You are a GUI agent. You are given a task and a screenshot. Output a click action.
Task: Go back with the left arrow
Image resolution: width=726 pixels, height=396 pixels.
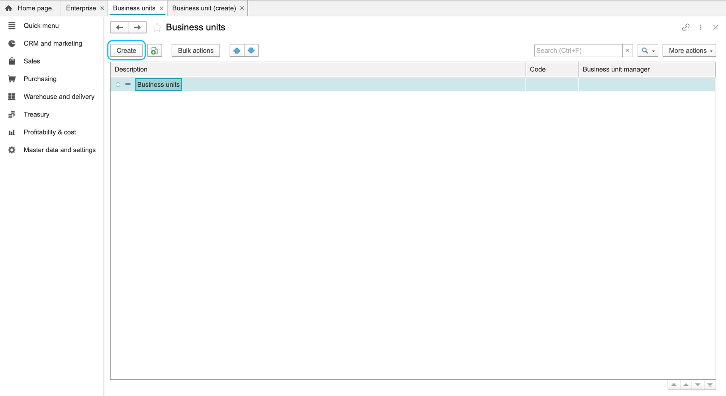119,27
